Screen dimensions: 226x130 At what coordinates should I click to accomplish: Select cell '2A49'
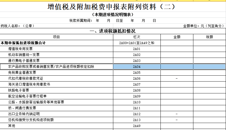(x=137, y=126)
